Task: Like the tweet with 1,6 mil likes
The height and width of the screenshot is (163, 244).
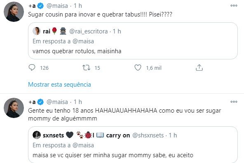Action: point(138,68)
